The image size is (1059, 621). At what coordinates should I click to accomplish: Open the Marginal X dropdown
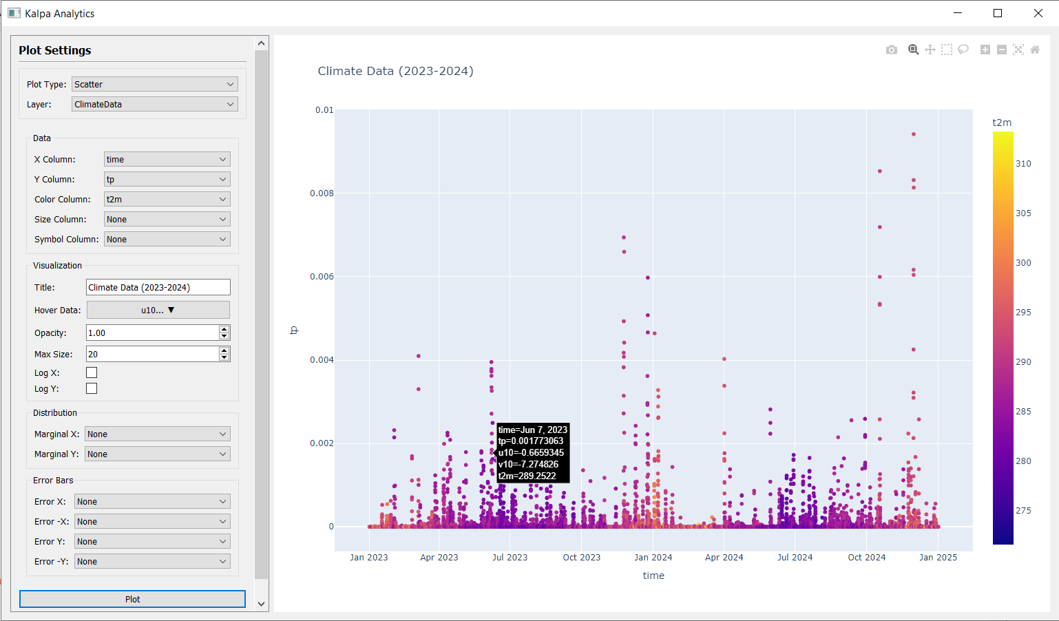(157, 434)
